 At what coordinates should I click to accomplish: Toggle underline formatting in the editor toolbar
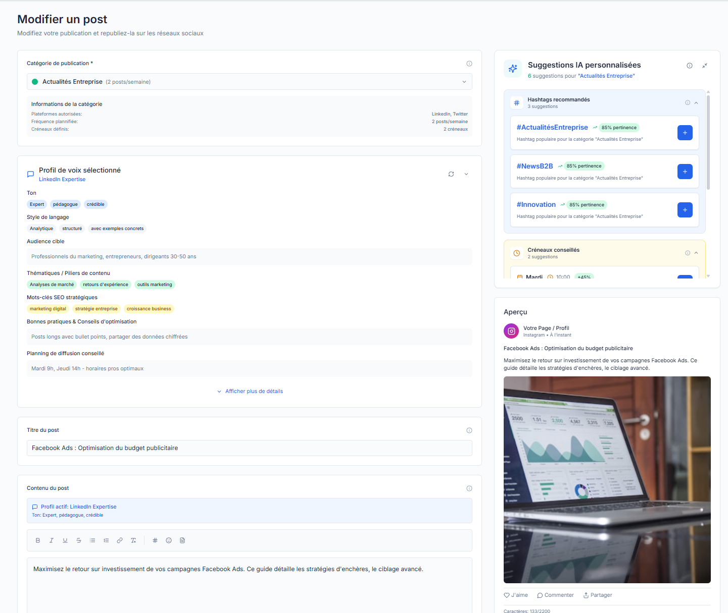click(65, 540)
